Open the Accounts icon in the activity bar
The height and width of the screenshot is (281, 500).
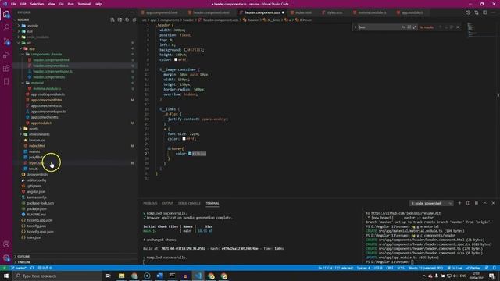click(6, 244)
